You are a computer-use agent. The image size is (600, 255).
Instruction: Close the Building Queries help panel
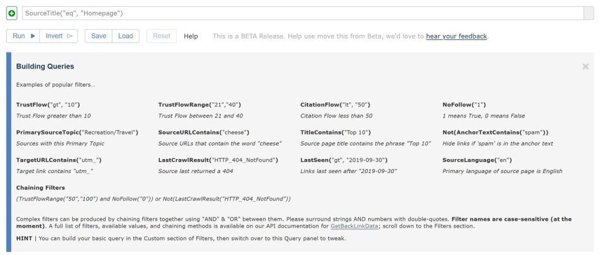coord(585,67)
